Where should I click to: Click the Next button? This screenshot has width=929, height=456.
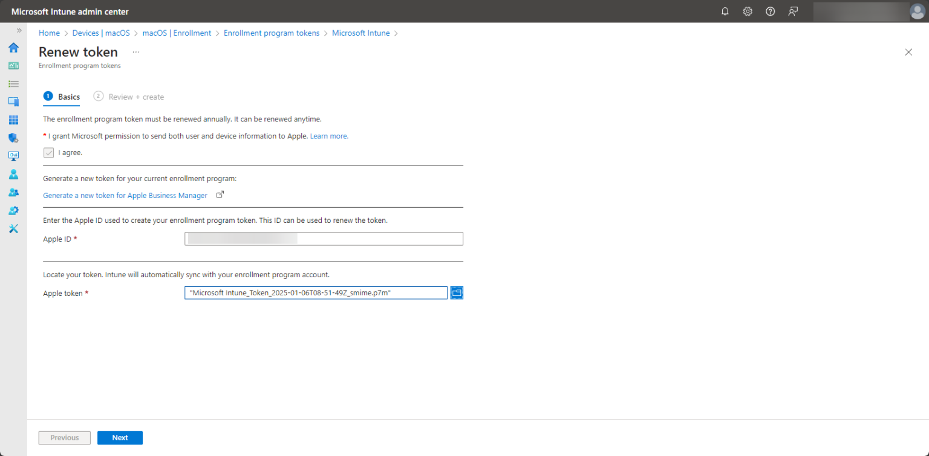click(x=120, y=437)
